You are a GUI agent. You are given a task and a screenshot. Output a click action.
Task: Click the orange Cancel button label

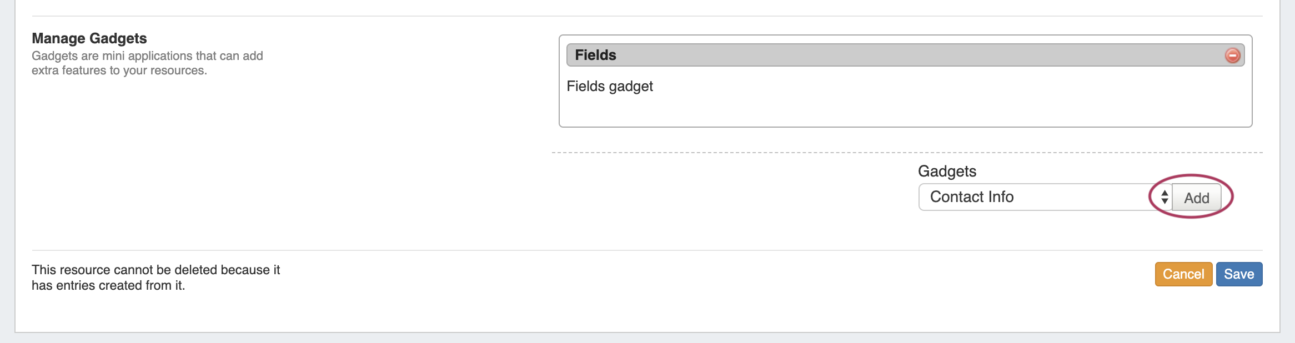(x=1183, y=274)
